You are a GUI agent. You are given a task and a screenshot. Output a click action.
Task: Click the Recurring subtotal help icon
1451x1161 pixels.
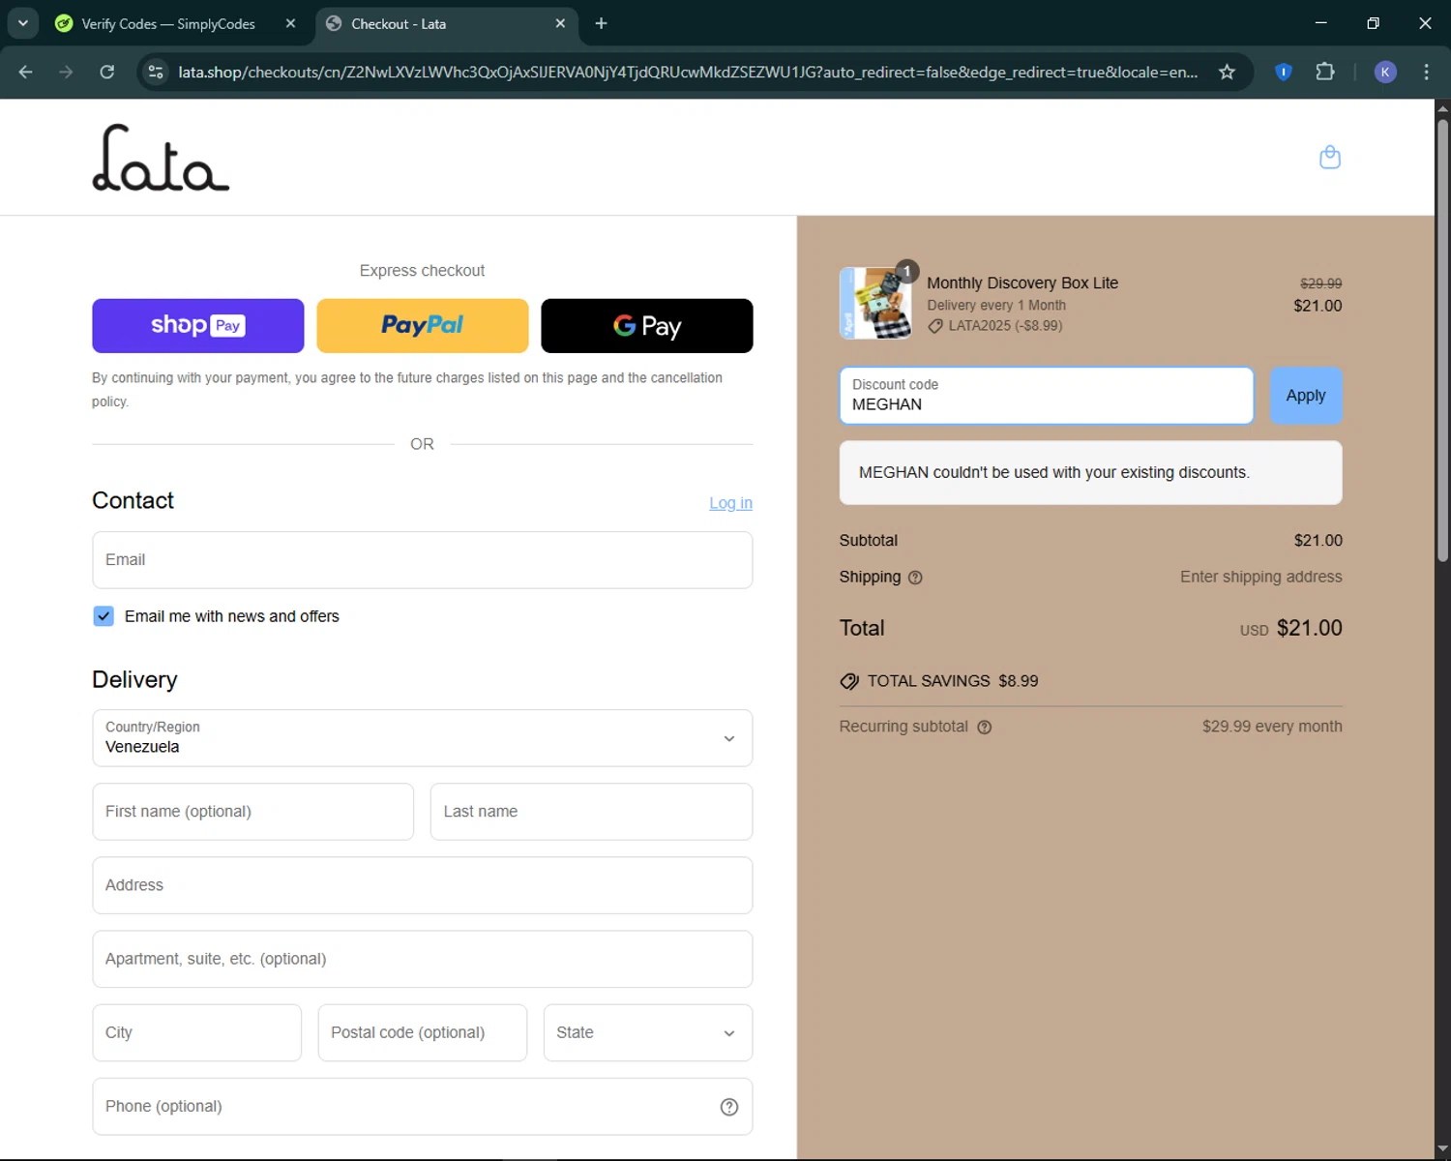click(x=984, y=728)
